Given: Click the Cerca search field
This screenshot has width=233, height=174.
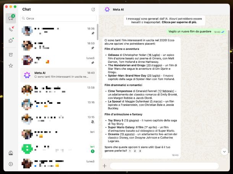Looking at the screenshot, I should [58, 18].
